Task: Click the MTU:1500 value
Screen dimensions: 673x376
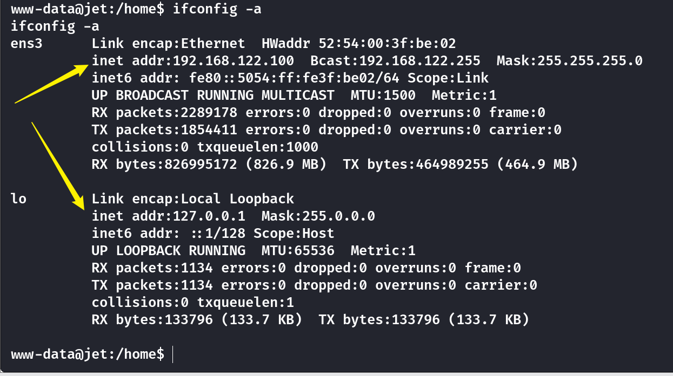Action: [x=383, y=95]
